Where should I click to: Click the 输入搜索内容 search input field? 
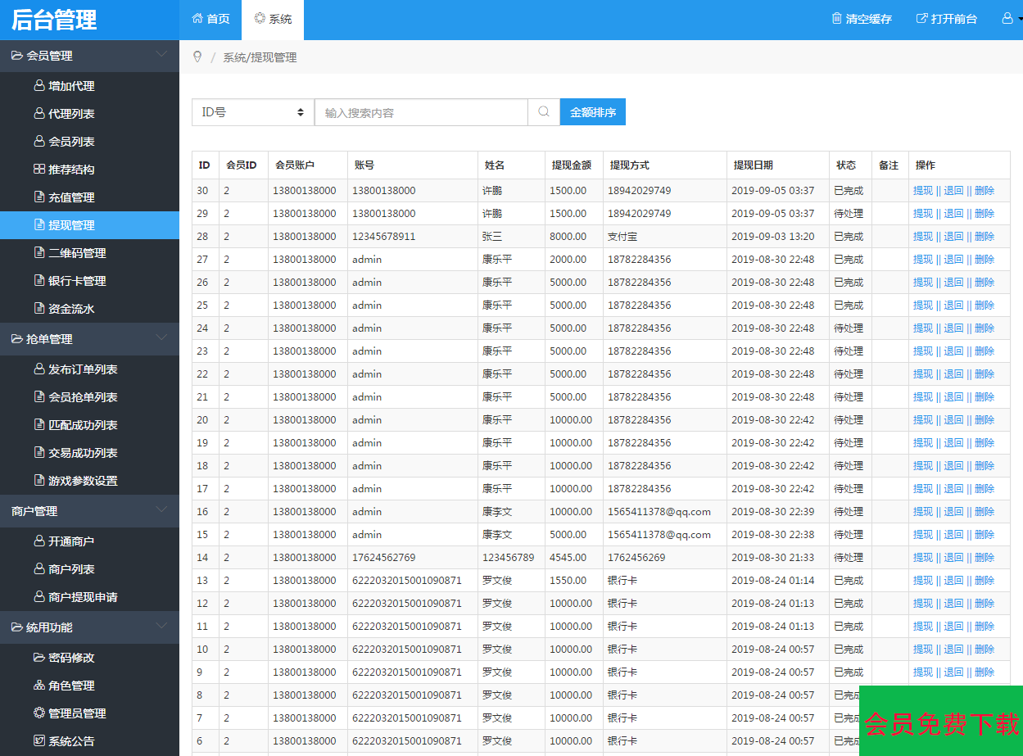pyautogui.click(x=421, y=112)
